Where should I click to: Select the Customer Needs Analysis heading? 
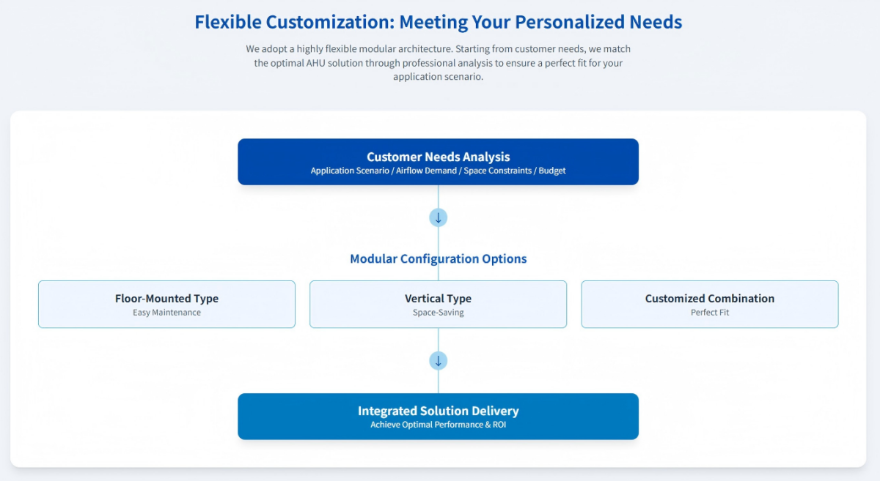438,157
